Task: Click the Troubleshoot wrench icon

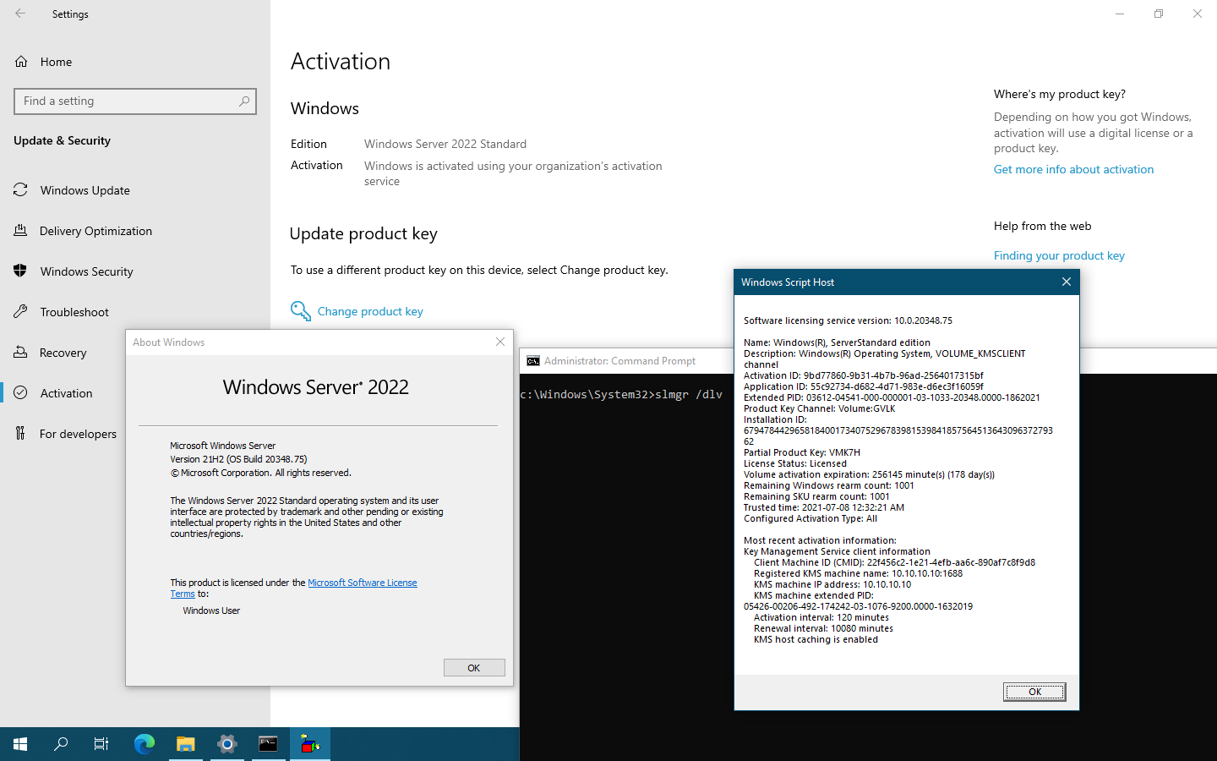Action: pyautogui.click(x=21, y=312)
